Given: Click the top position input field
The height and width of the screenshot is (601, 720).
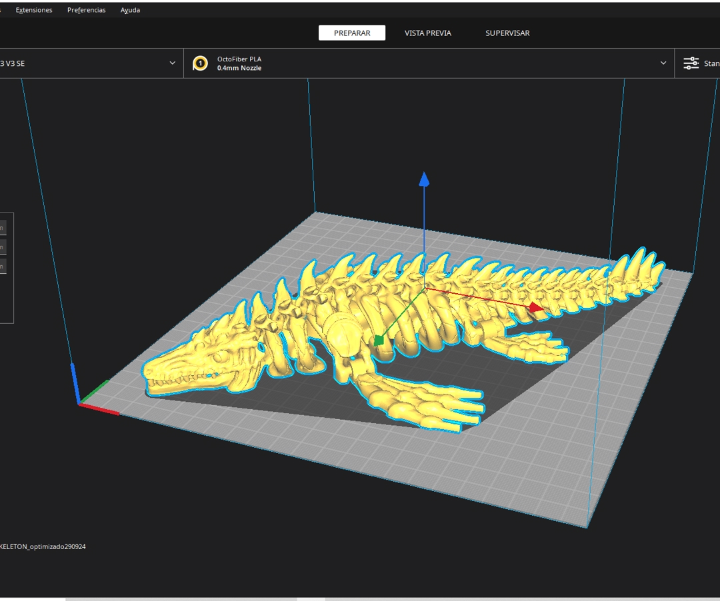Looking at the screenshot, I should [2, 228].
